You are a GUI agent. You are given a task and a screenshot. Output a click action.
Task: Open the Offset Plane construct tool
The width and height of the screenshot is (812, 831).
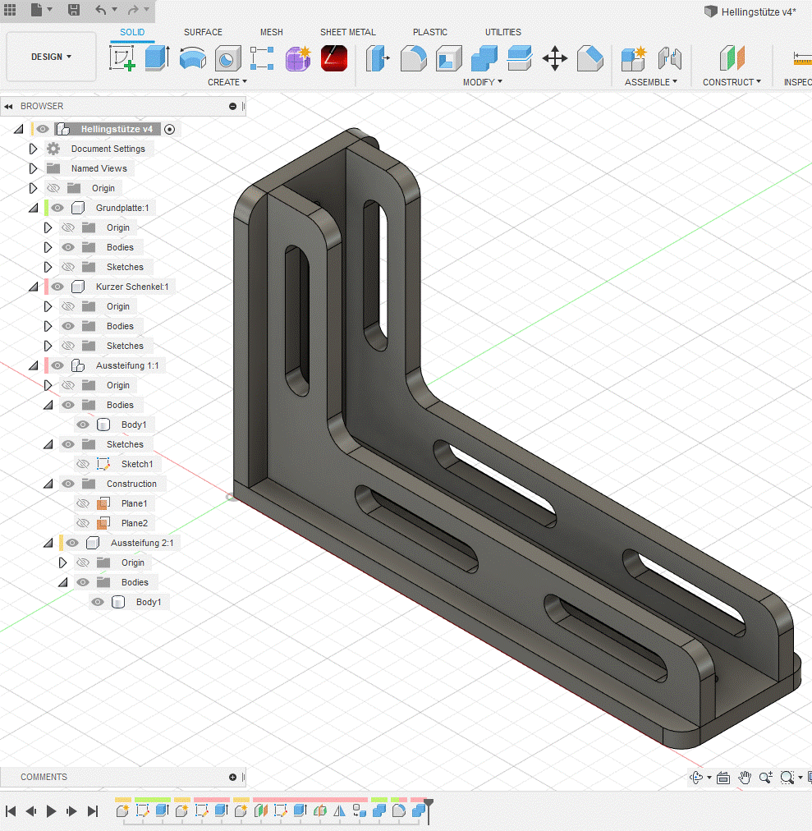click(732, 58)
